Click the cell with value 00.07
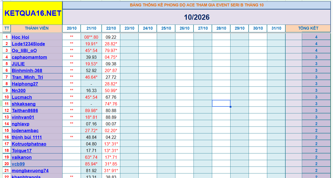333x178 pixels. pyautogui.click(x=111, y=124)
